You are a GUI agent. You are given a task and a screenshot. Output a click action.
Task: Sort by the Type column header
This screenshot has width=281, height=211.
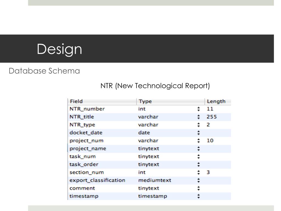pos(170,101)
